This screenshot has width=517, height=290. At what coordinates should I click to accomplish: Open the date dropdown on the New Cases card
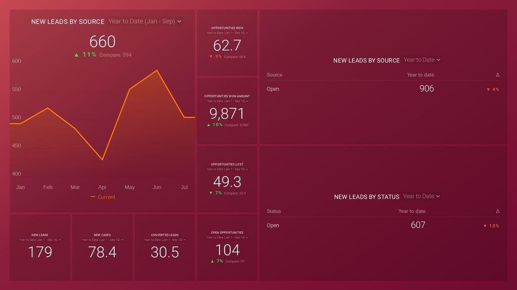coord(102,240)
